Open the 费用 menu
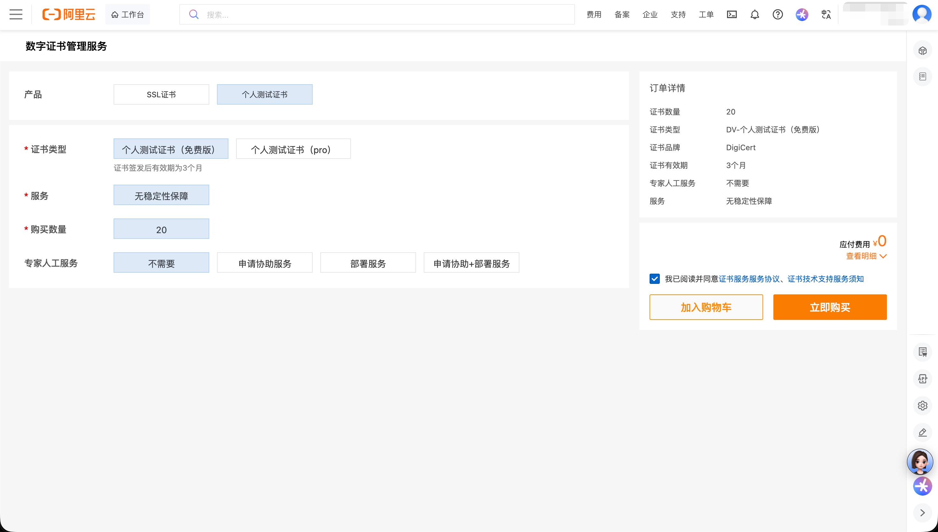This screenshot has height=532, width=938. 593,14
